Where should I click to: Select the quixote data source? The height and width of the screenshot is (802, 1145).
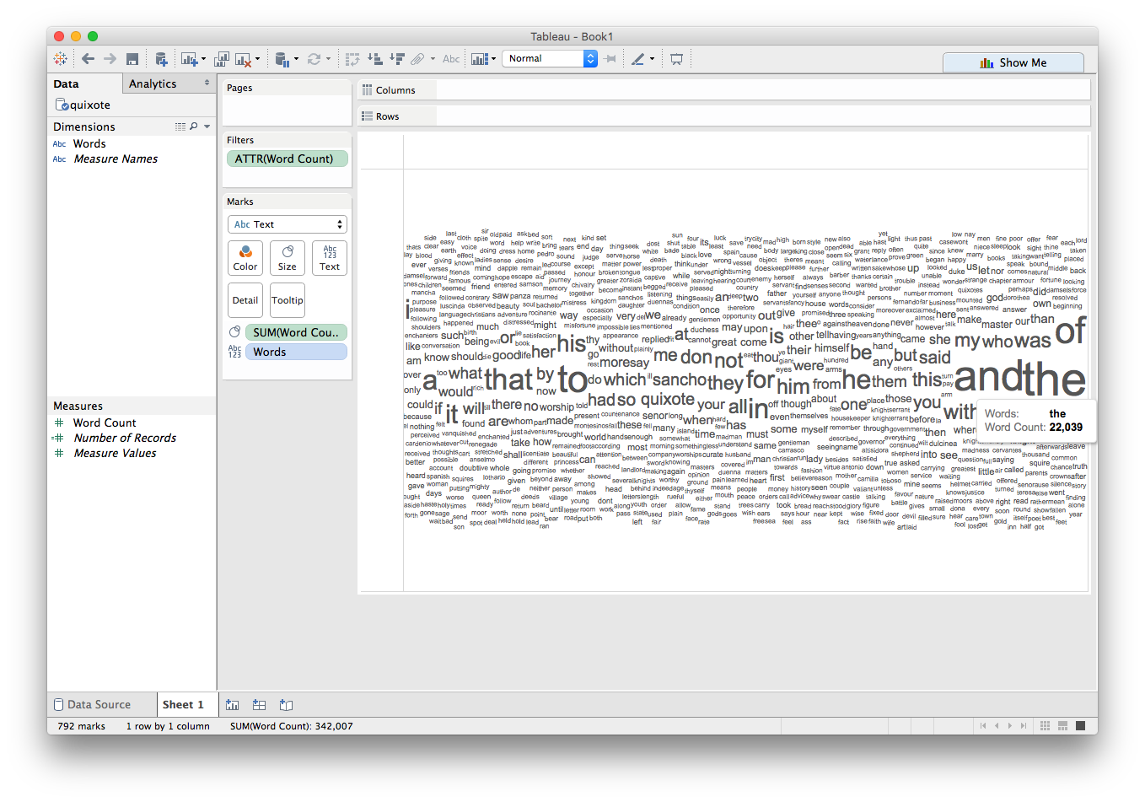click(x=83, y=105)
